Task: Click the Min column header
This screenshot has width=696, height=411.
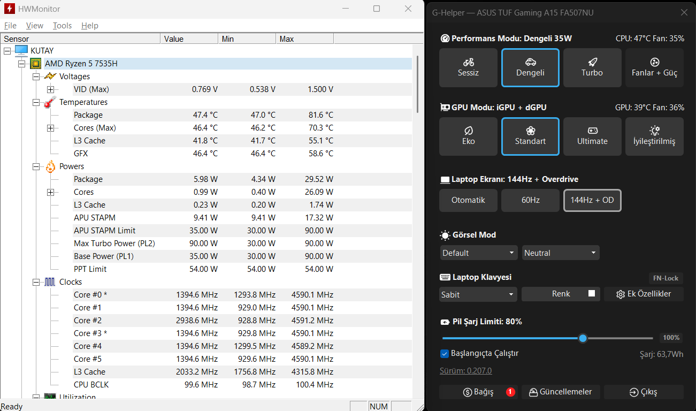Action: click(247, 39)
